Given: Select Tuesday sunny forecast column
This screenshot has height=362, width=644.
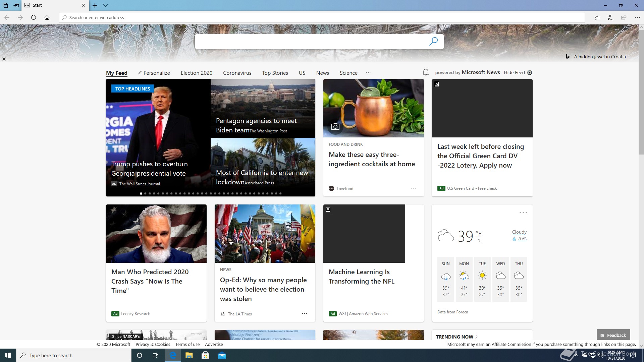Looking at the screenshot, I should [482, 279].
